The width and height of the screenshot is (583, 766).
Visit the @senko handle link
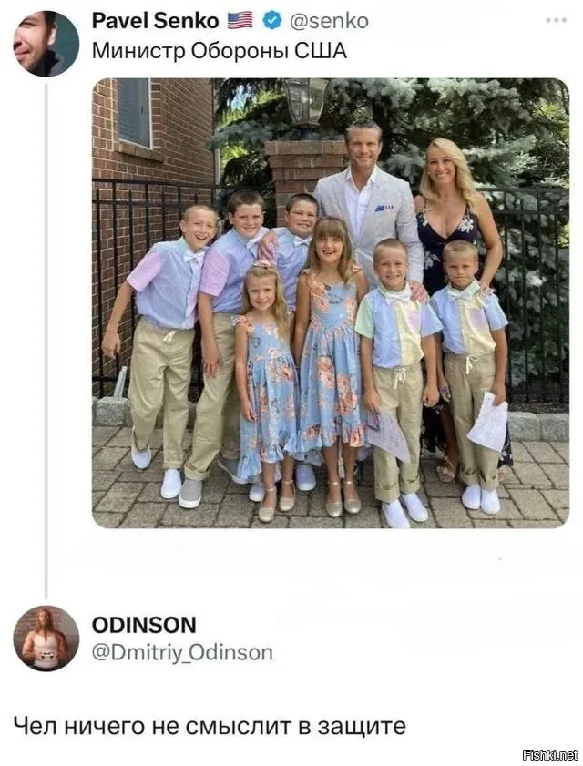coord(329,21)
